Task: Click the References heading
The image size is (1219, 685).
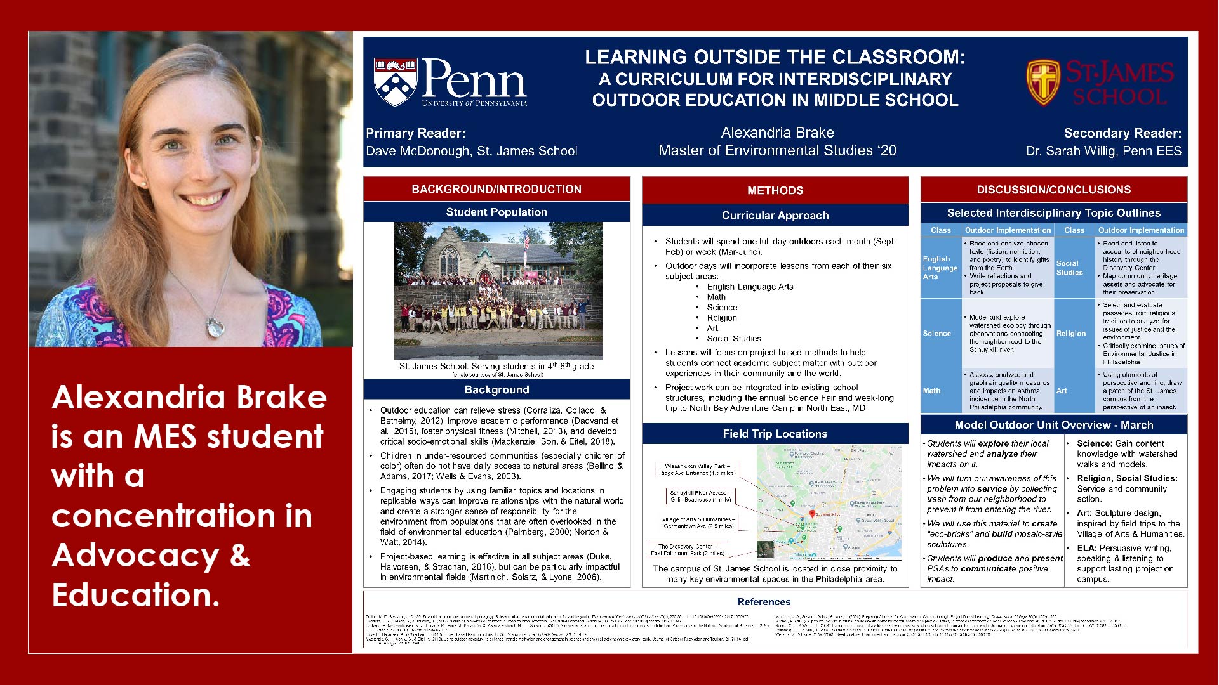Action: pos(764,602)
